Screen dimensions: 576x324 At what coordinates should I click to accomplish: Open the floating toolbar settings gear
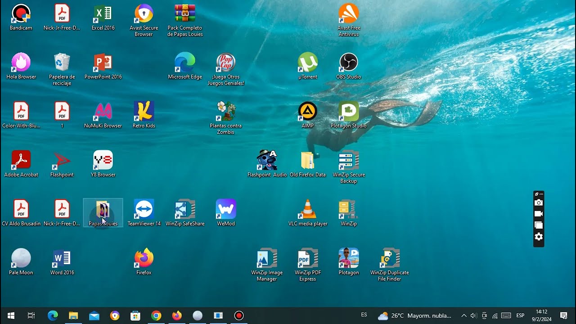[539, 237]
